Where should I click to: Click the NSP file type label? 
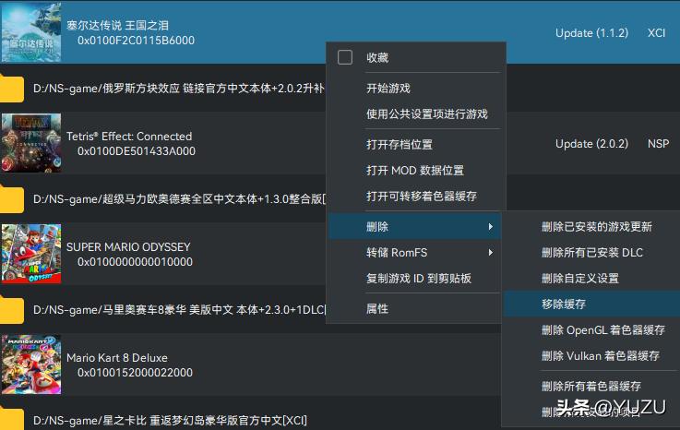pyautogui.click(x=658, y=144)
